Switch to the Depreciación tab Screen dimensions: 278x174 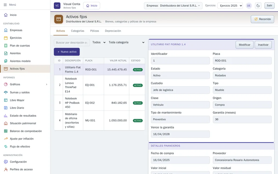[x=113, y=31]
